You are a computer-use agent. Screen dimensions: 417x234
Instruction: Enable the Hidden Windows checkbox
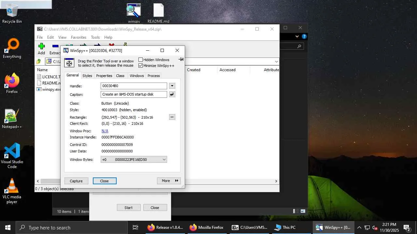point(141,60)
